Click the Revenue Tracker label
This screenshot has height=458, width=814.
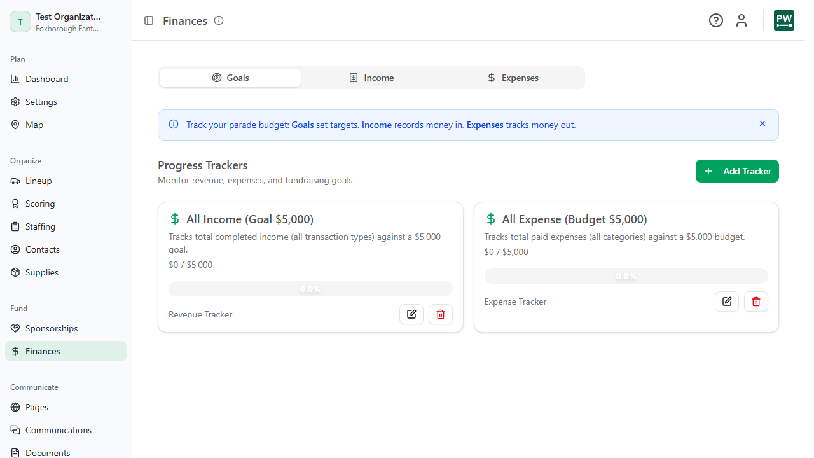[x=200, y=314]
